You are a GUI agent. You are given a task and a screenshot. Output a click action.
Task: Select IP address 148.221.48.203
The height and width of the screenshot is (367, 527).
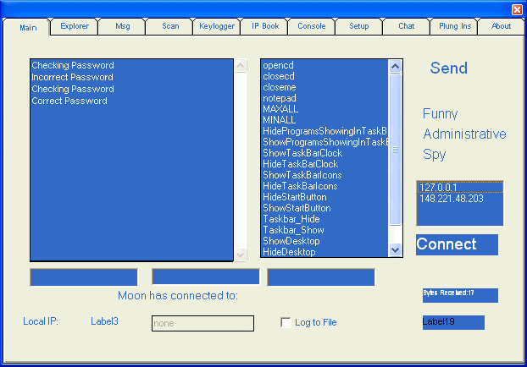coord(452,198)
